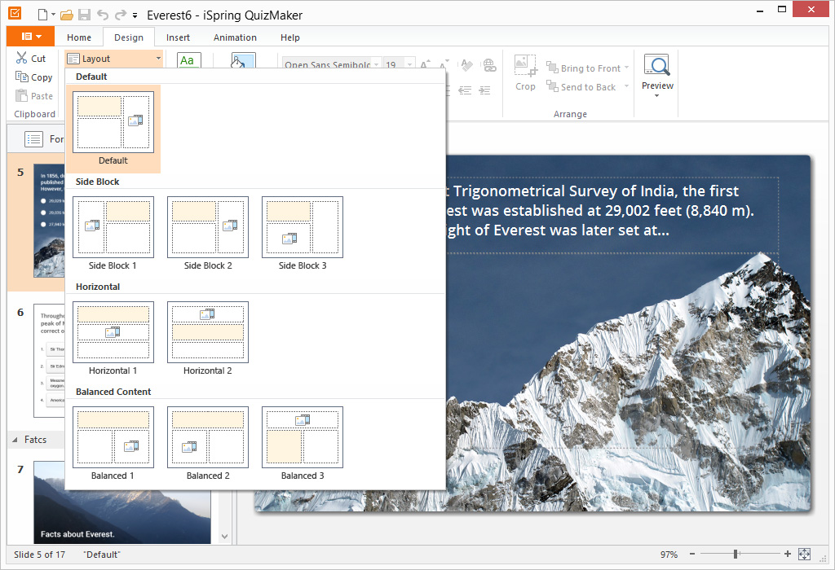The image size is (835, 570).
Task: Cut the selection with the scissors icon
Action: pos(31,58)
